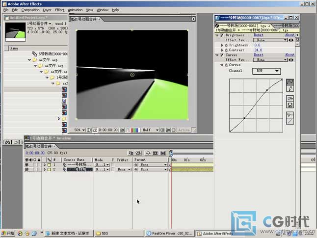Toggle transparency grid in comp viewer

(168, 130)
